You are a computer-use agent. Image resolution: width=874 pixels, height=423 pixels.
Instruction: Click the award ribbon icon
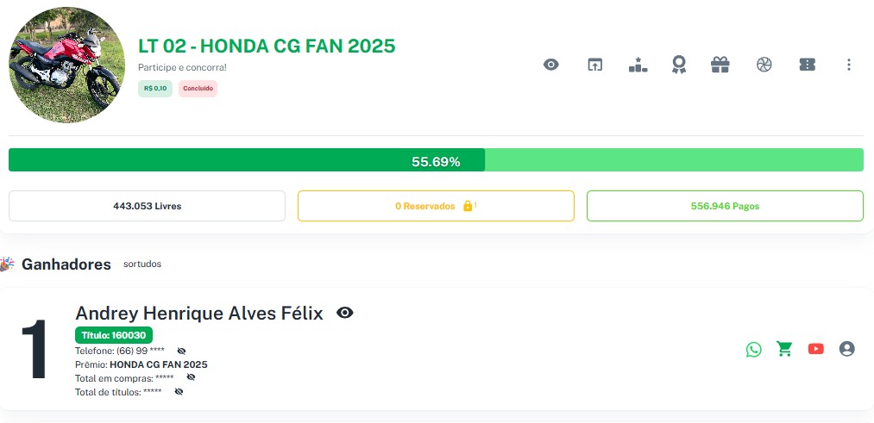click(679, 65)
